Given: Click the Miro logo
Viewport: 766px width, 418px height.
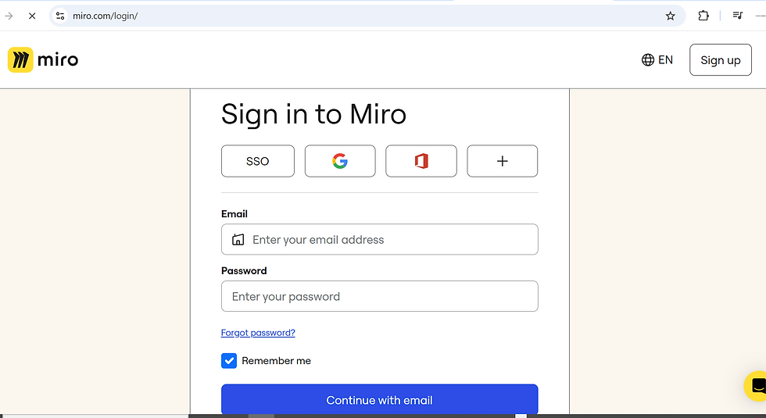Looking at the screenshot, I should tap(43, 59).
